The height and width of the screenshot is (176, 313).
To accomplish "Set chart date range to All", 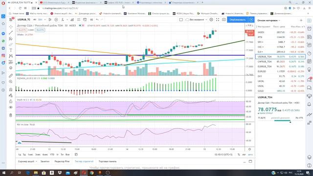I will coord(67,154).
